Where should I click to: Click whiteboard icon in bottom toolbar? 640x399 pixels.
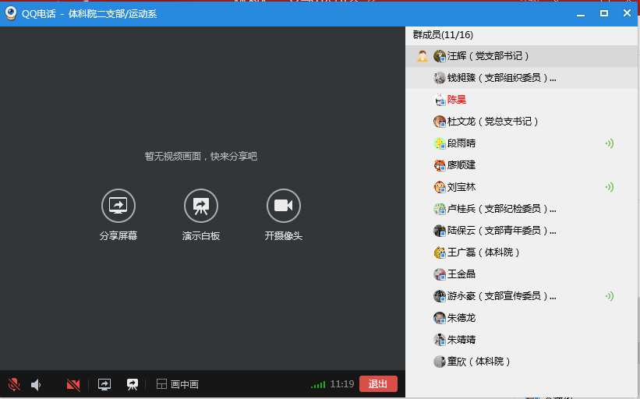[x=133, y=384]
